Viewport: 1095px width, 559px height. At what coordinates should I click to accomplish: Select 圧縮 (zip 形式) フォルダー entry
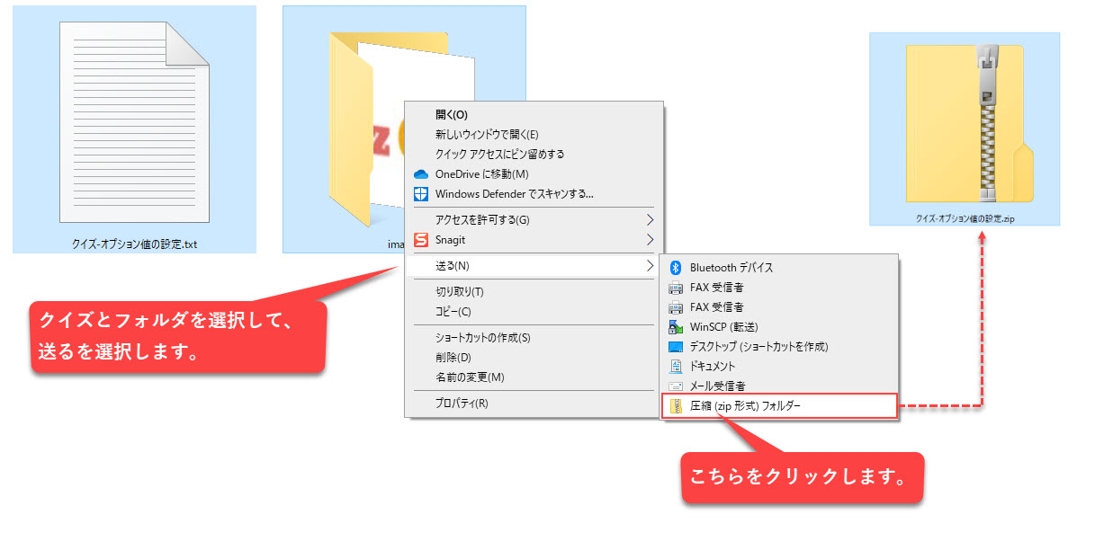780,405
